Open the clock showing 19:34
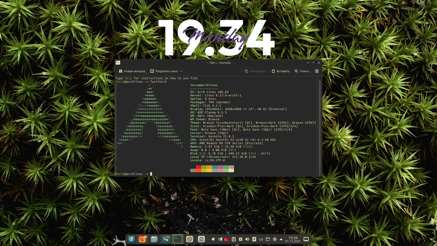This screenshot has width=437, height=246. coord(293,239)
